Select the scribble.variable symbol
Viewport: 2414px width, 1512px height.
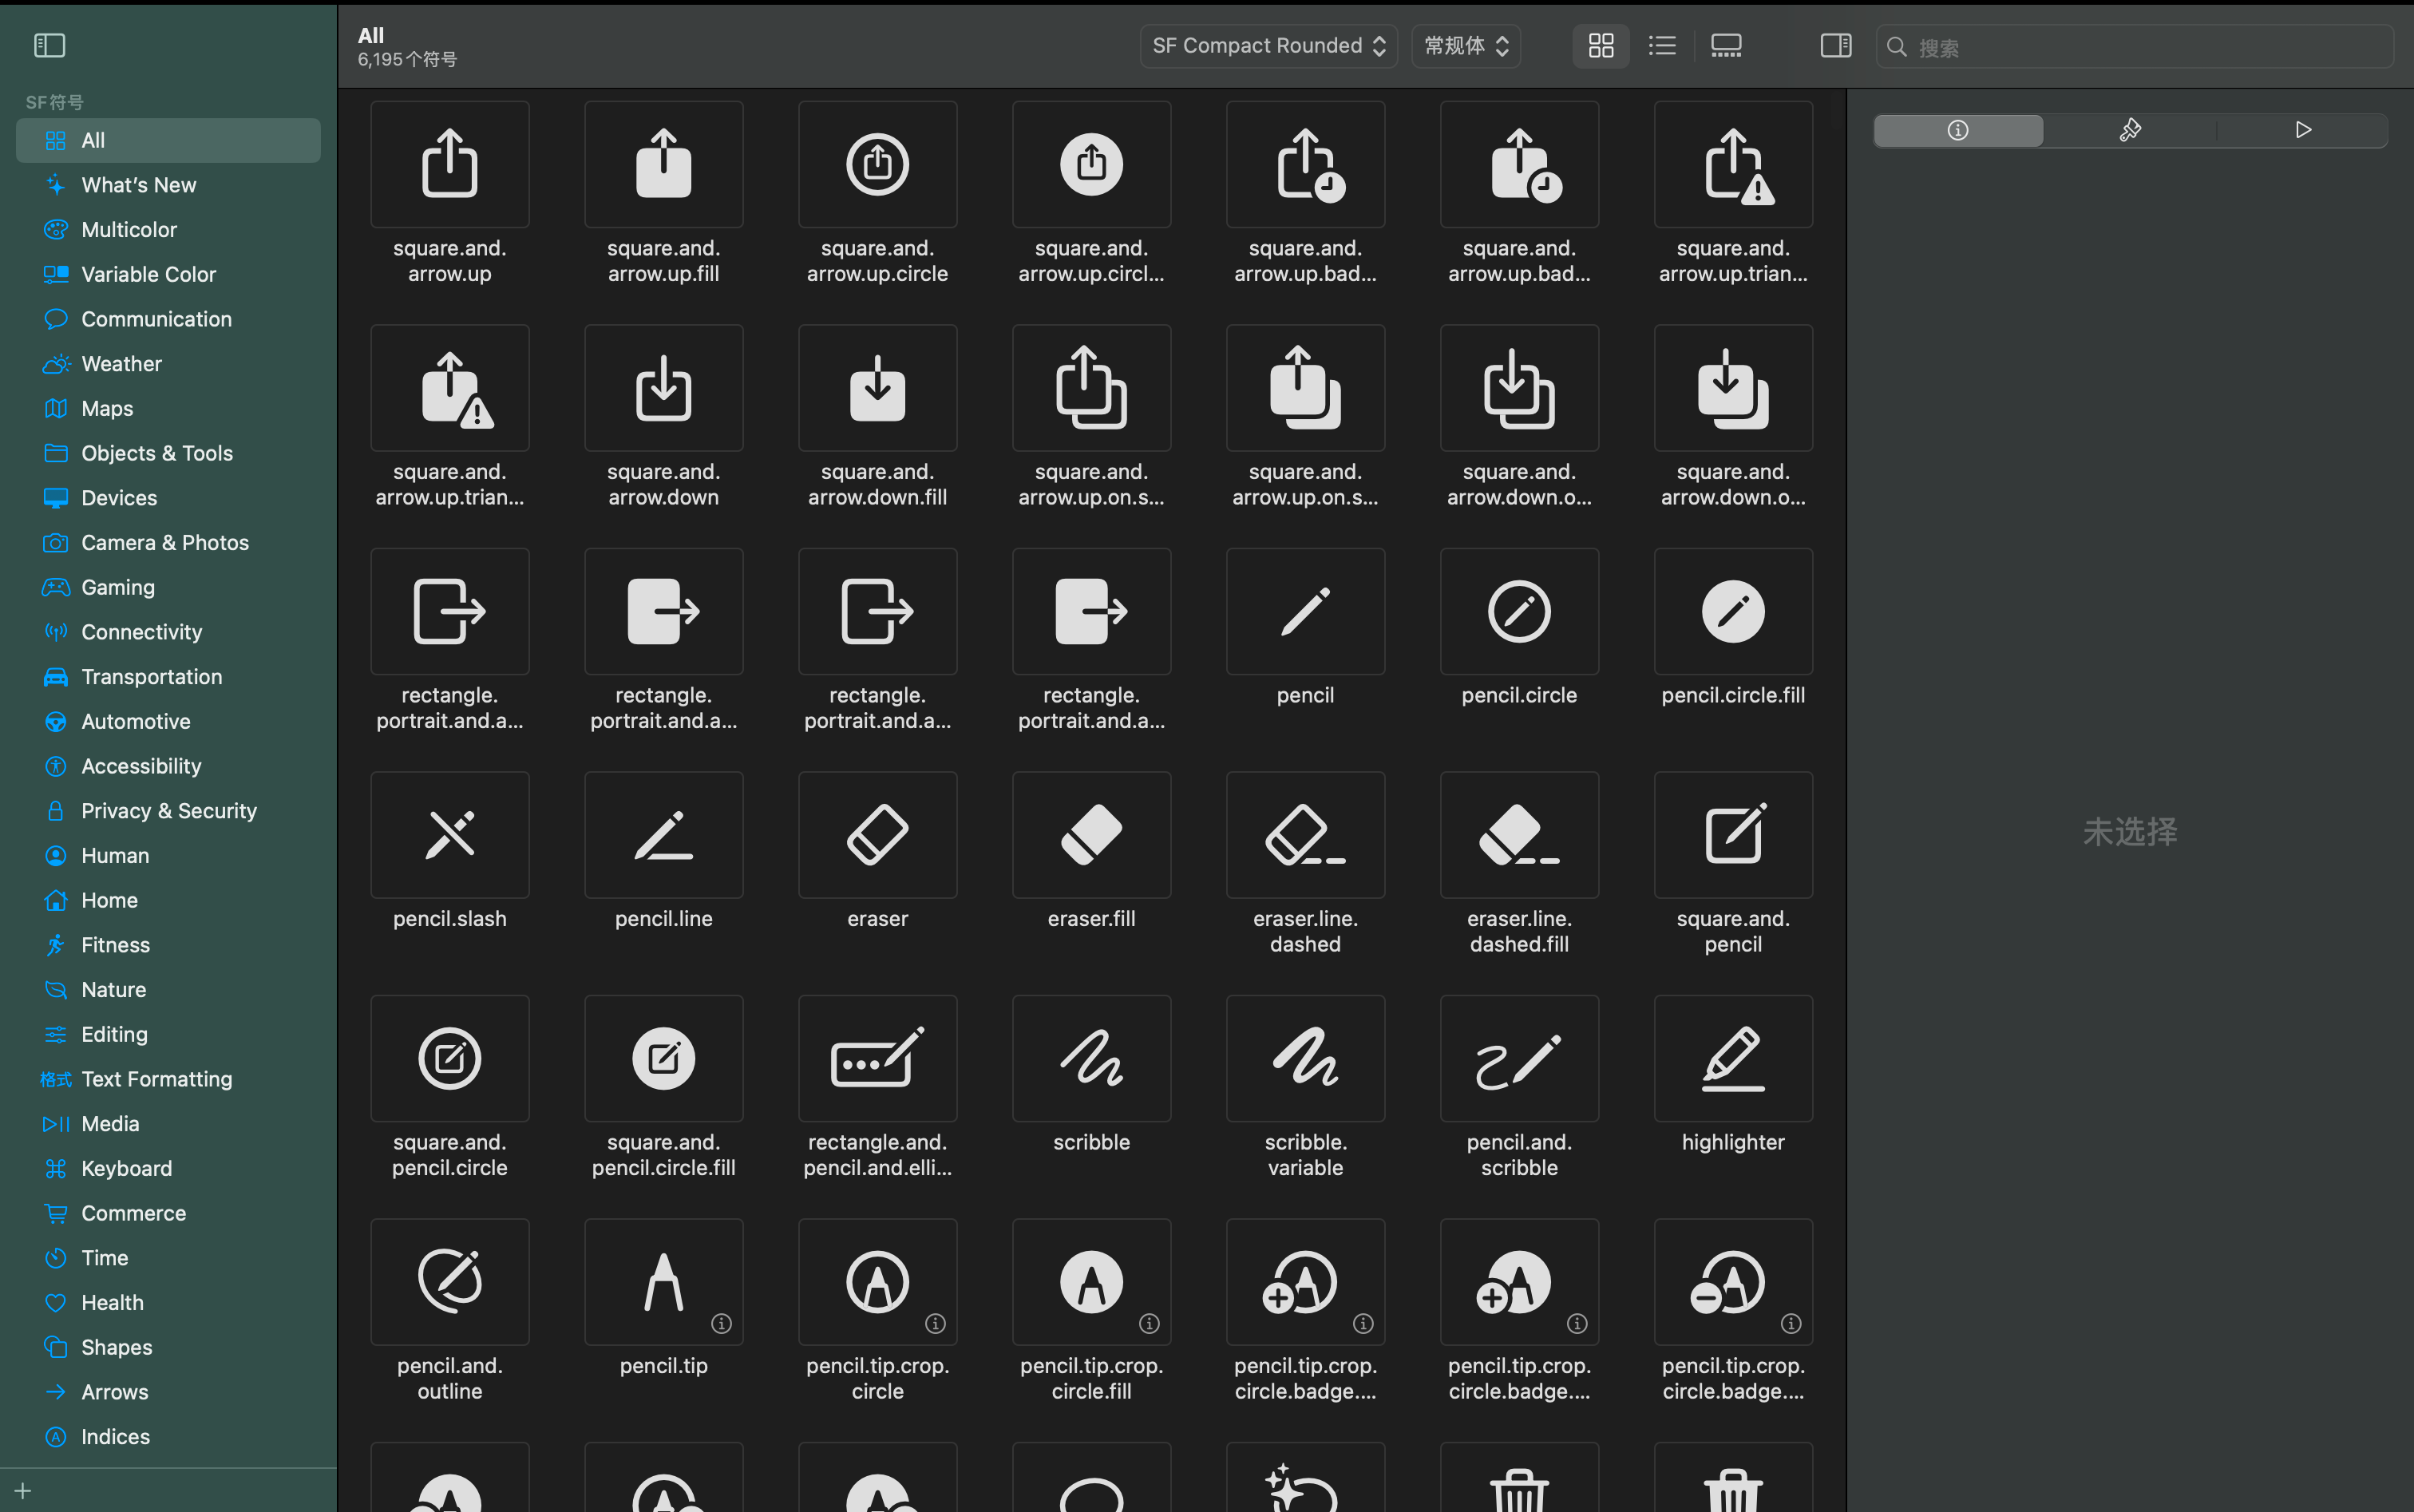point(1306,1058)
